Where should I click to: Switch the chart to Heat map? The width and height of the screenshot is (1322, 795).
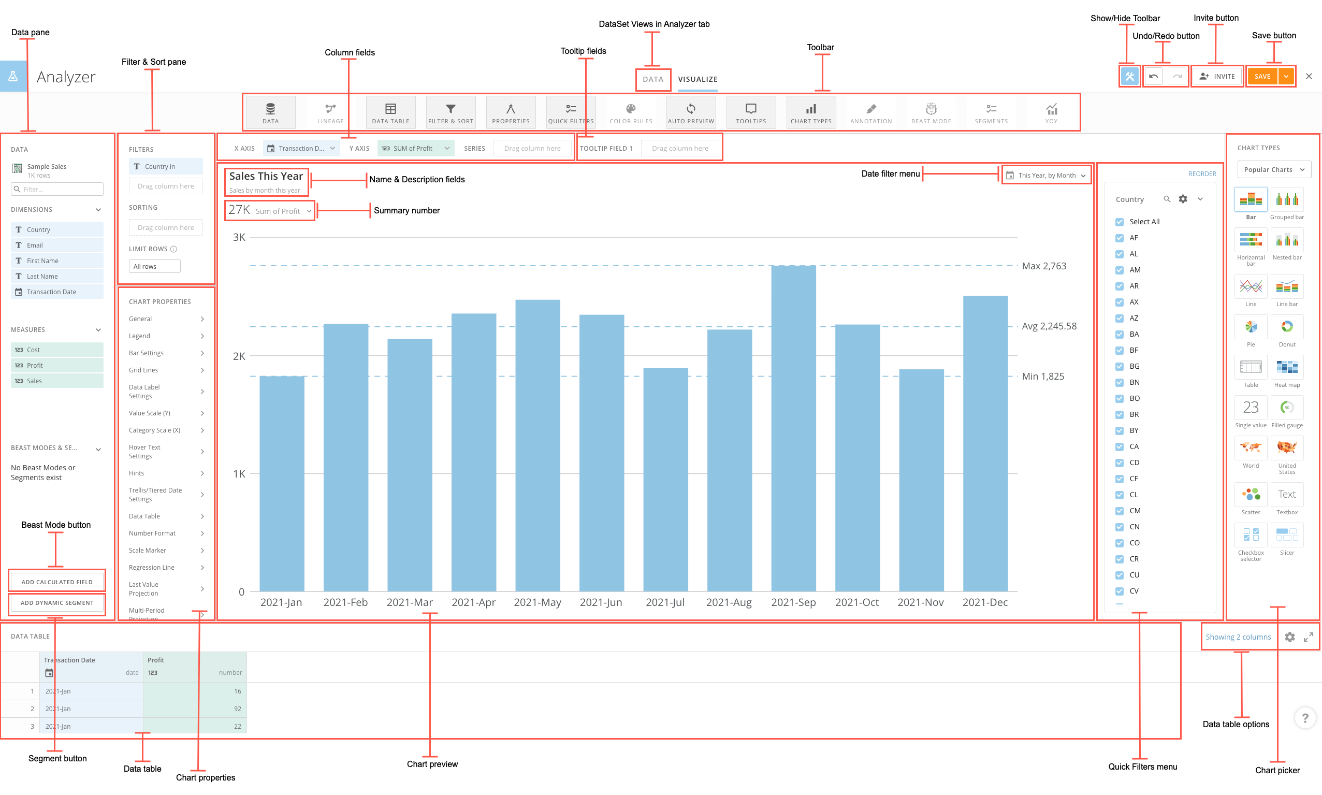(x=1287, y=368)
